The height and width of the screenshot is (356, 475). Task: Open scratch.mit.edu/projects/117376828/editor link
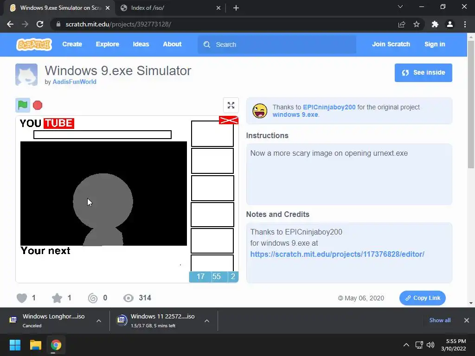click(337, 254)
